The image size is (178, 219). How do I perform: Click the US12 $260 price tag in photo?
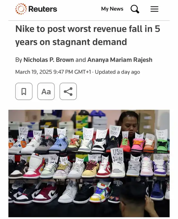tap(118, 155)
